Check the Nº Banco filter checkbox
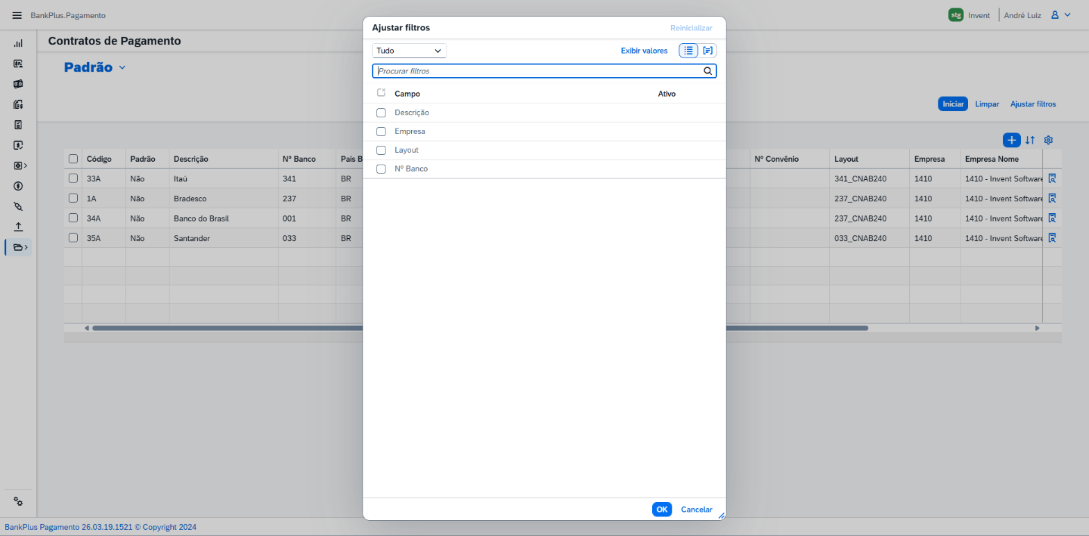Viewport: 1089px width, 536px height. coord(381,169)
